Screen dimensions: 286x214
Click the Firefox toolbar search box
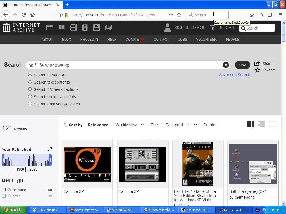tap(207, 15)
